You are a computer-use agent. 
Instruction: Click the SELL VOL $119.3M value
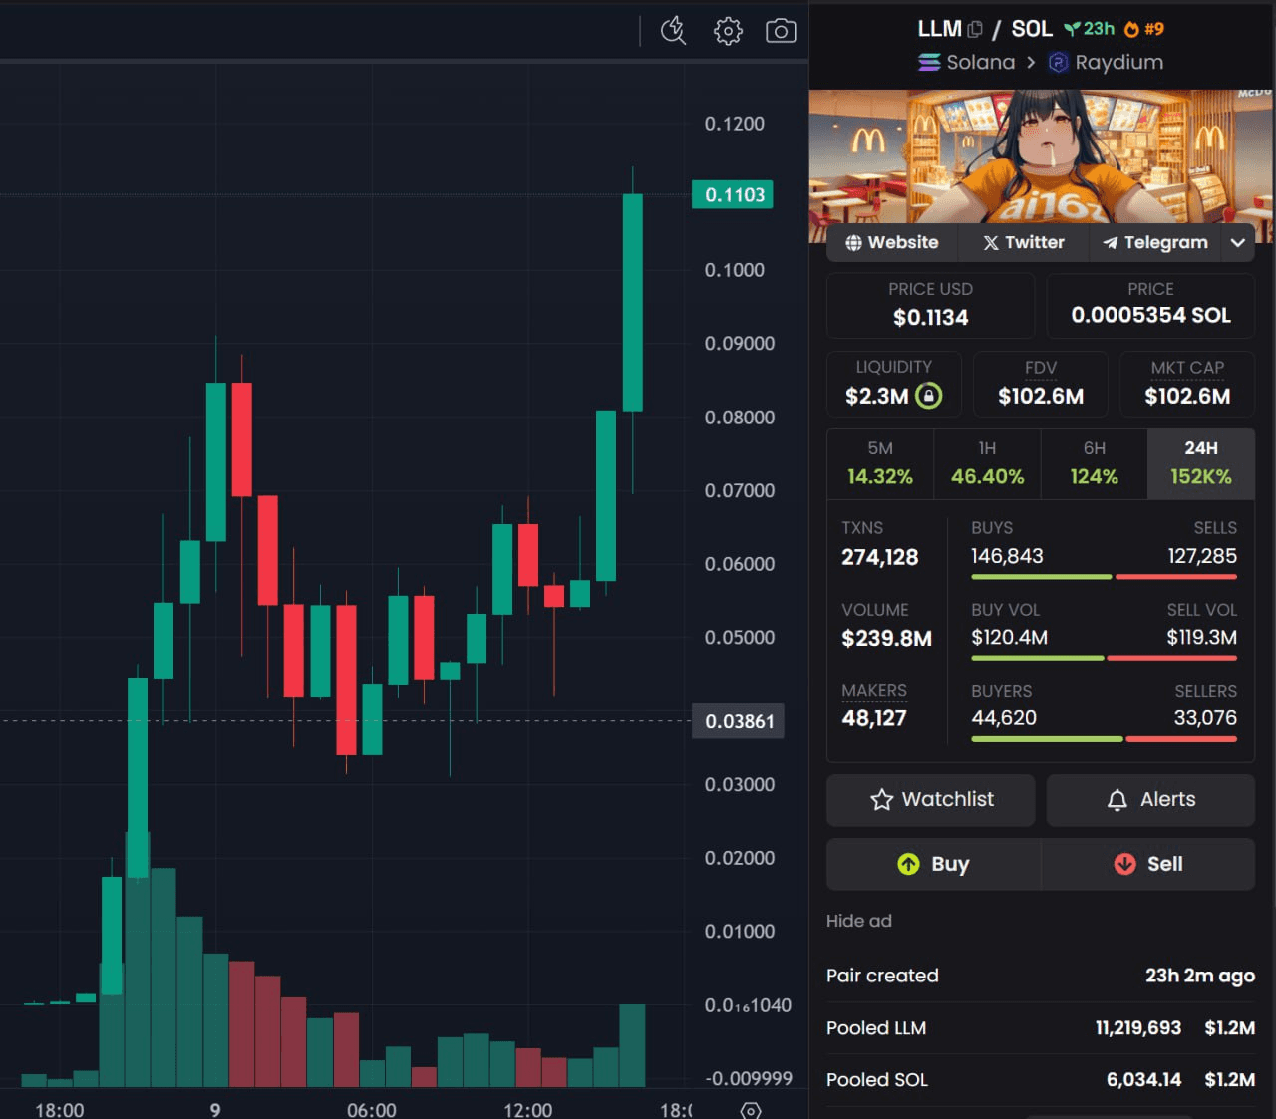point(1201,637)
